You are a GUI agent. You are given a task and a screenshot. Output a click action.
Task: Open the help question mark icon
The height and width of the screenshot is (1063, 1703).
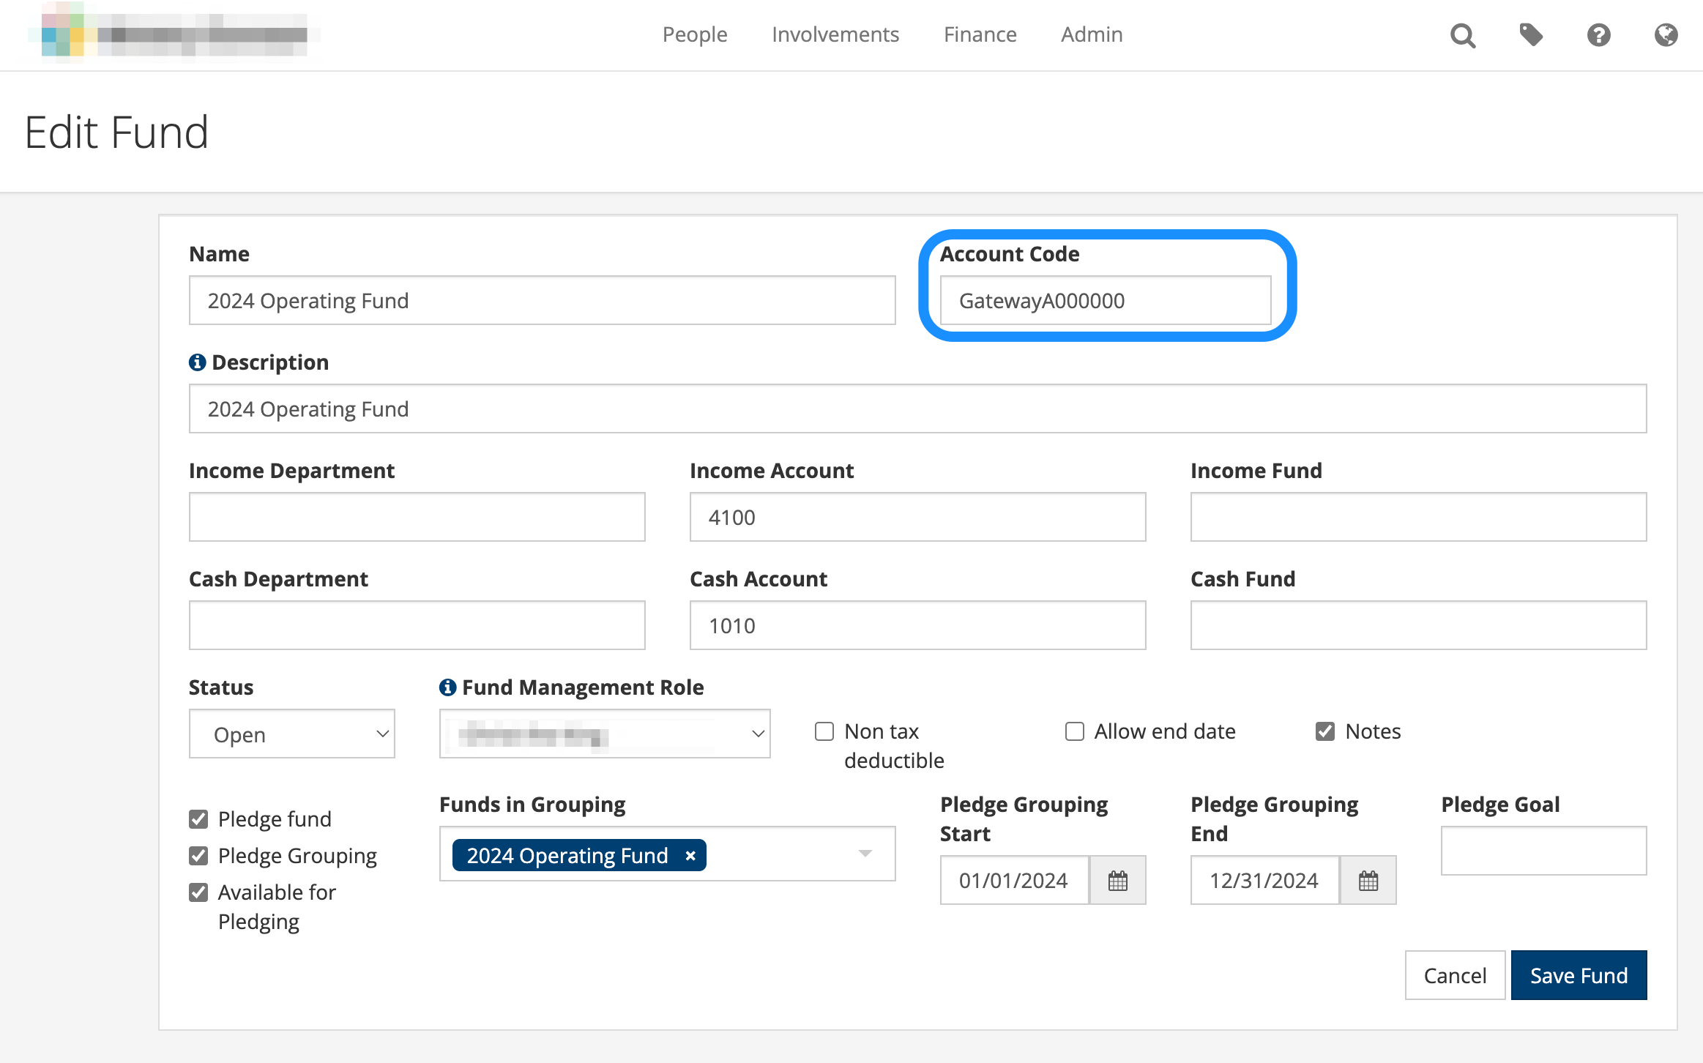tap(1598, 35)
